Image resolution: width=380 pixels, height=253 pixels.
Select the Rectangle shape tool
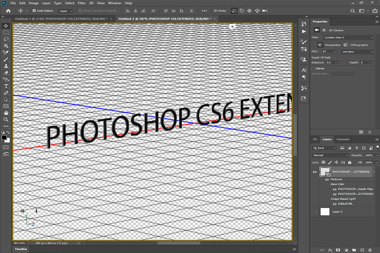[6, 106]
